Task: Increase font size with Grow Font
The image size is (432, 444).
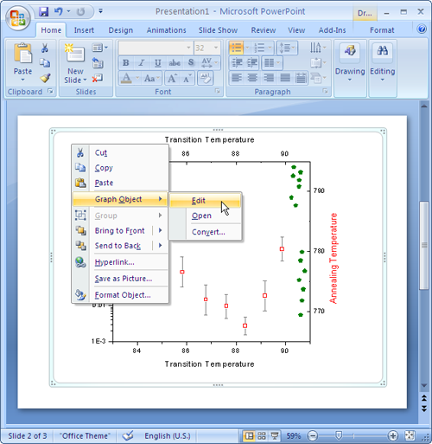Action: [x=172, y=78]
